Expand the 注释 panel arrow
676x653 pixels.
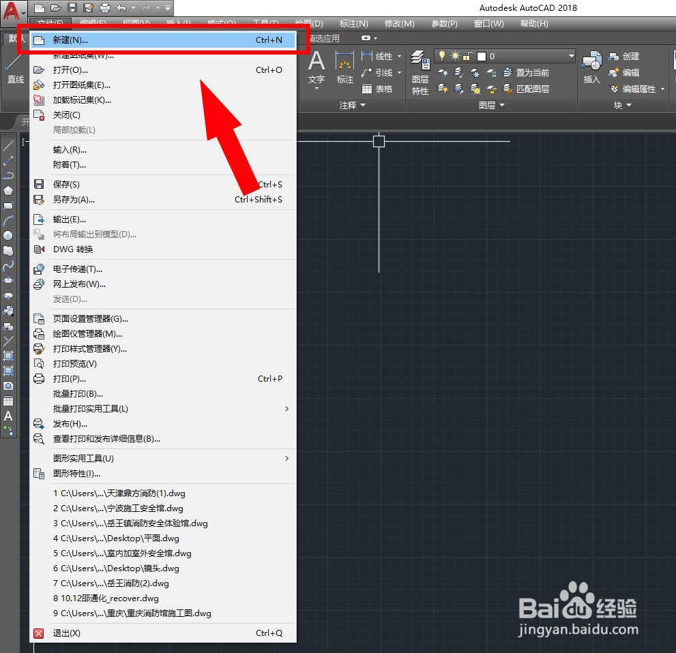click(x=363, y=106)
